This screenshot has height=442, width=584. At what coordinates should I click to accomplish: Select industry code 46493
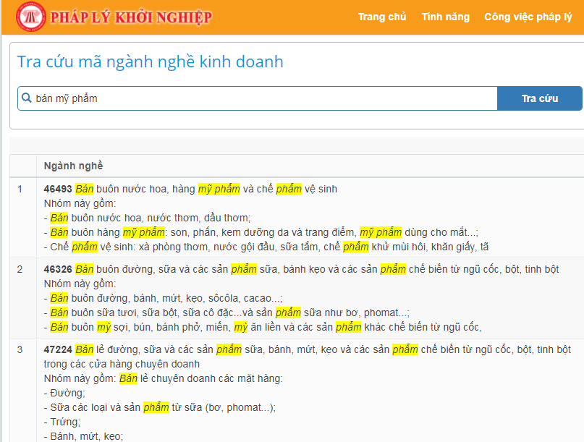point(58,189)
